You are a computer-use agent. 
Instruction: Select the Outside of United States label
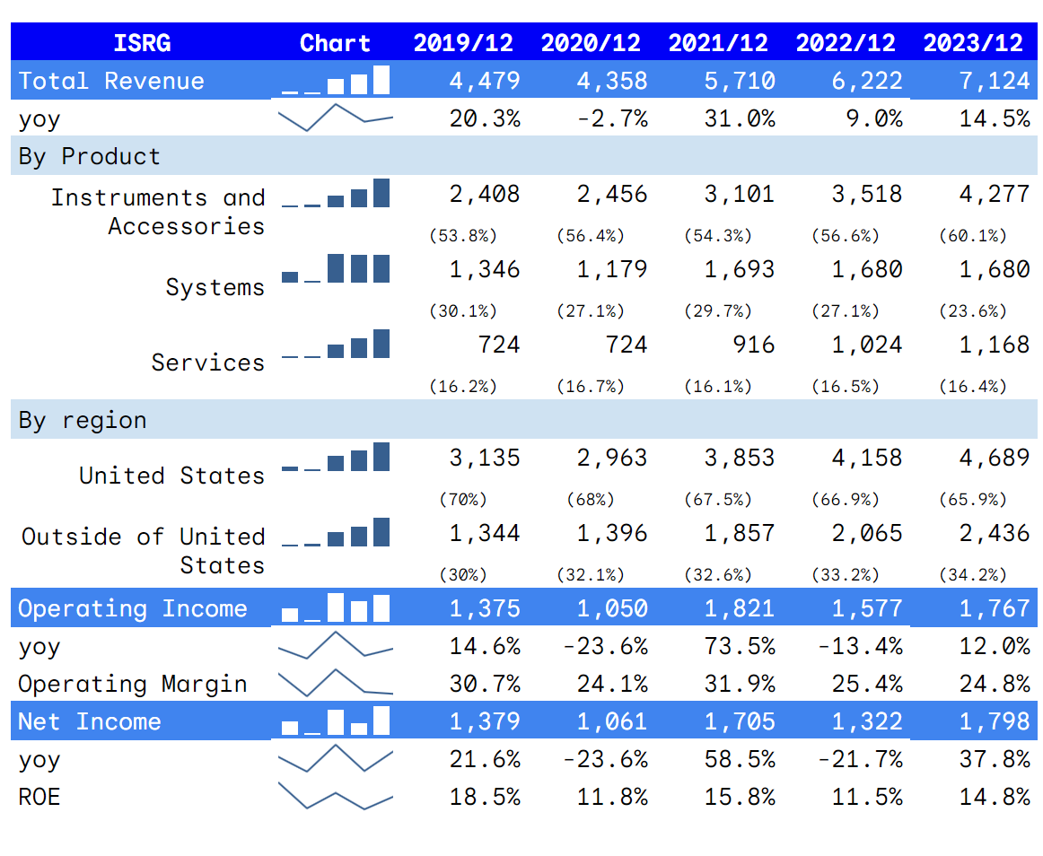tap(143, 551)
